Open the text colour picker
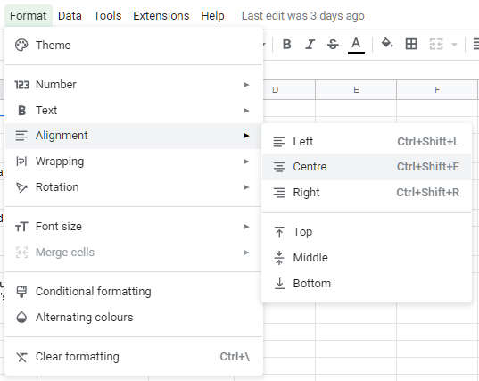479x381 pixels. [x=356, y=46]
